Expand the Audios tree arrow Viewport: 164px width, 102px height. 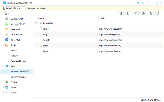(x=3, y=92)
